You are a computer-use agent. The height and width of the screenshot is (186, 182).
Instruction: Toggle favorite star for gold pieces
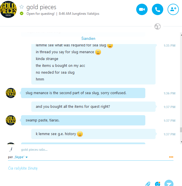(x=22, y=7)
